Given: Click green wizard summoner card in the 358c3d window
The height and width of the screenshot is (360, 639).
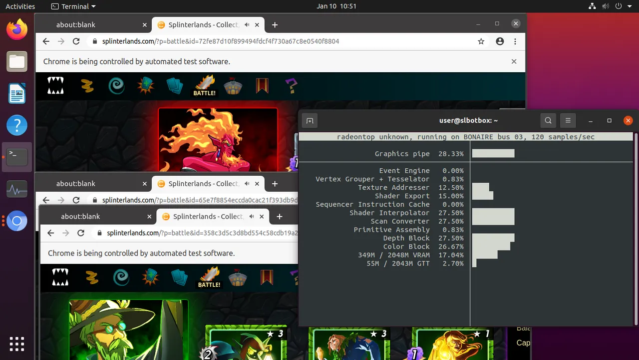Looking at the screenshot, I should tap(129, 329).
